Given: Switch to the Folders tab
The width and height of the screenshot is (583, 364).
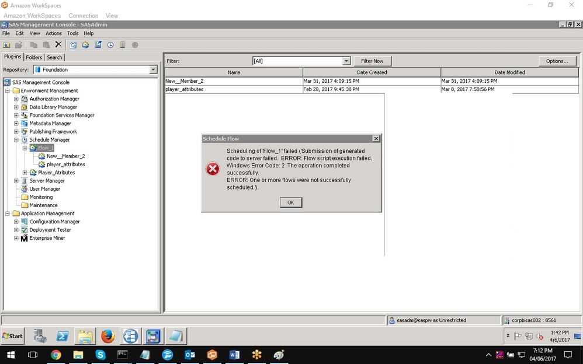Looking at the screenshot, I should tap(34, 57).
